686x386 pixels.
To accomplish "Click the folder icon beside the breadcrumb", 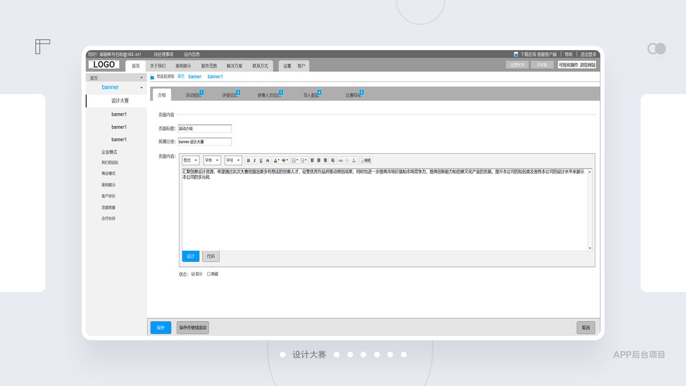I will [152, 77].
